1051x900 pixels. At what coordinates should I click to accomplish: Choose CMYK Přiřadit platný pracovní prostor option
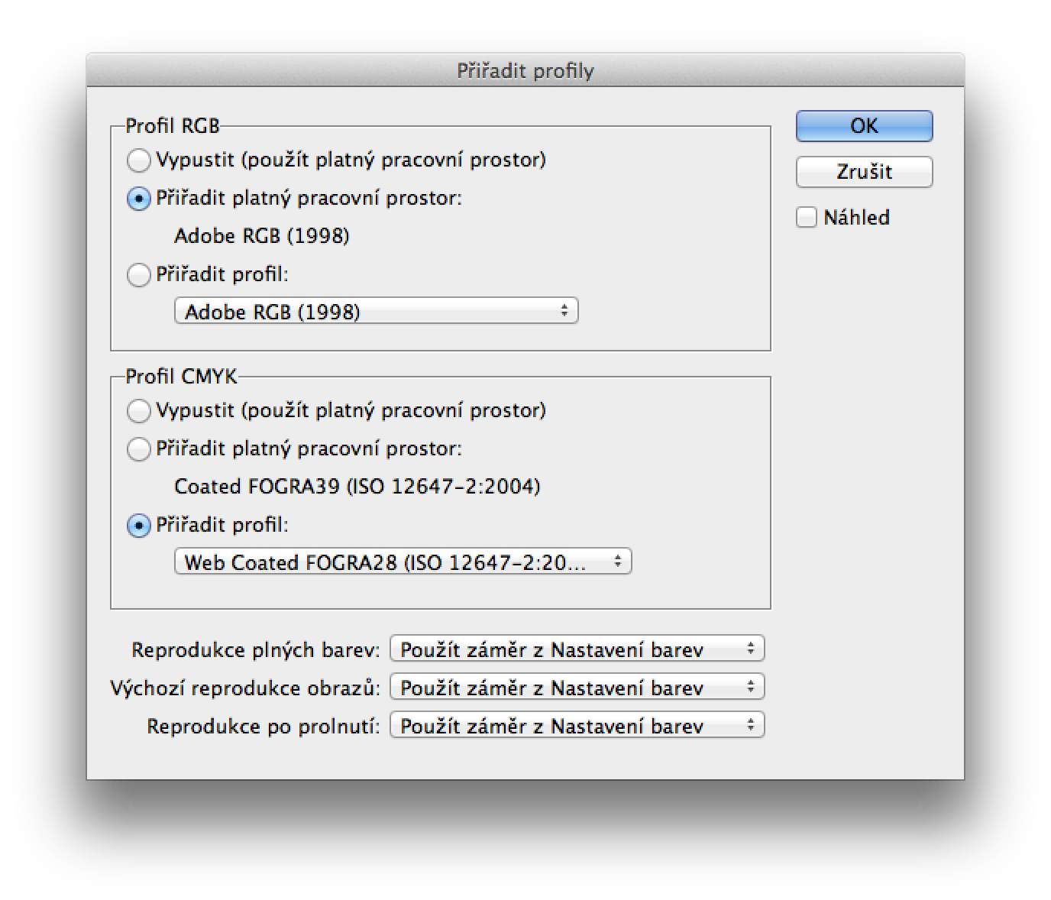click(x=138, y=449)
